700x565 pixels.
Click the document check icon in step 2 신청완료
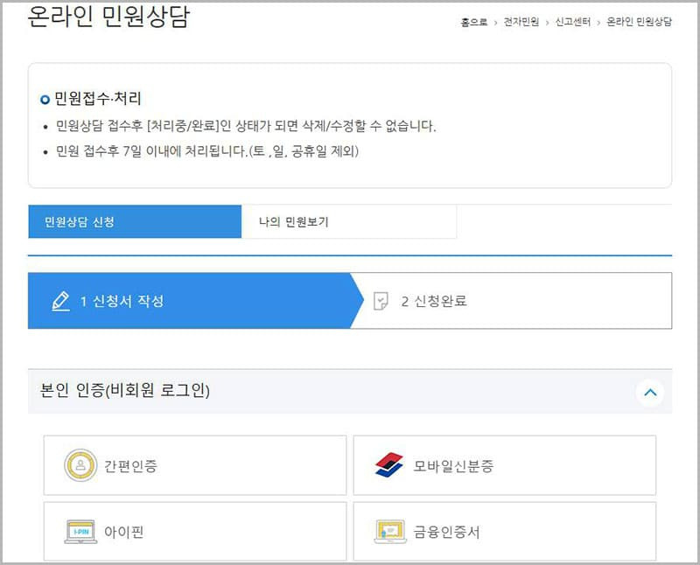pyautogui.click(x=381, y=300)
